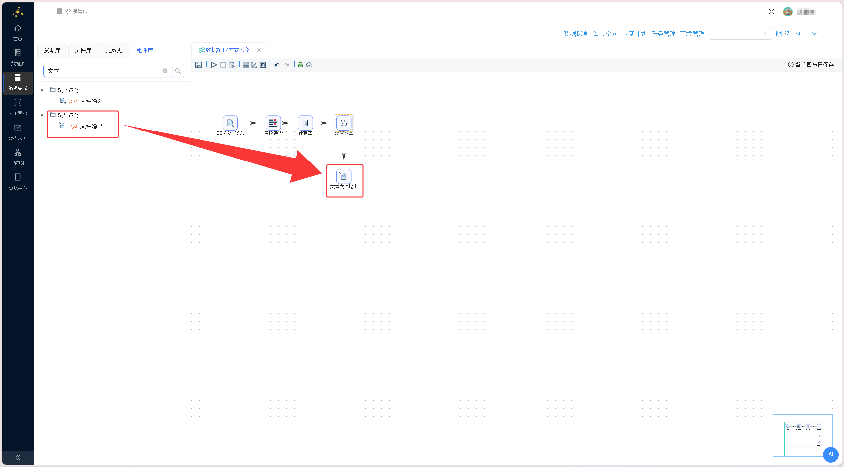Switch to the 元数据 tab
Viewport: 844px width, 467px height.
(x=114, y=50)
